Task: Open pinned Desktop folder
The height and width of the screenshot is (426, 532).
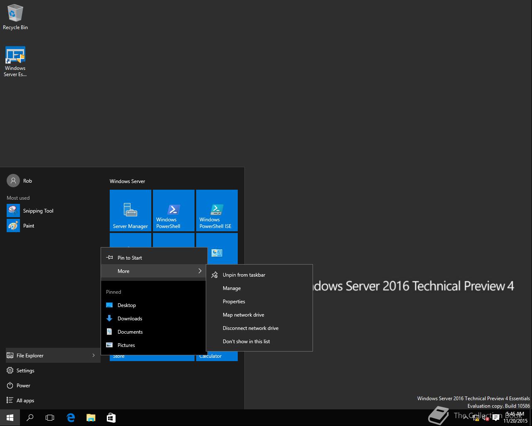Action: [154, 305]
